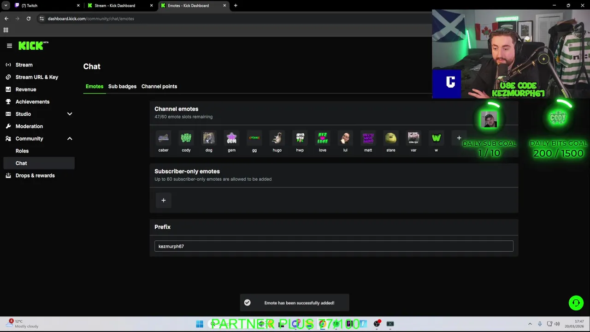The height and width of the screenshot is (332, 590).
Task: Select the stare emote
Action: click(391, 138)
